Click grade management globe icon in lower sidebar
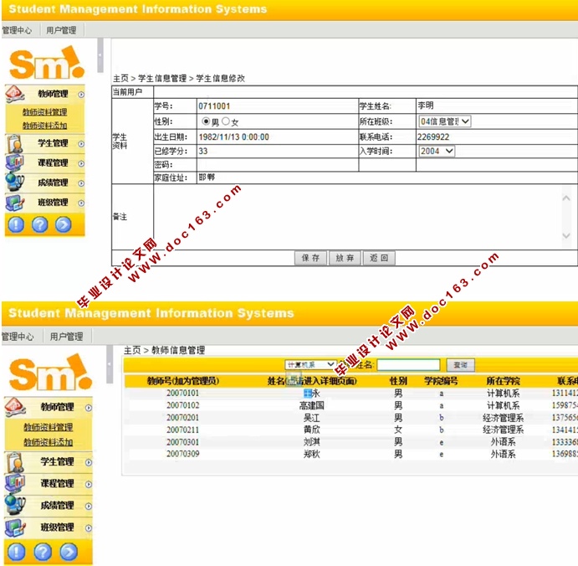Image resolution: width=578 pixels, height=566 pixels. [16, 505]
